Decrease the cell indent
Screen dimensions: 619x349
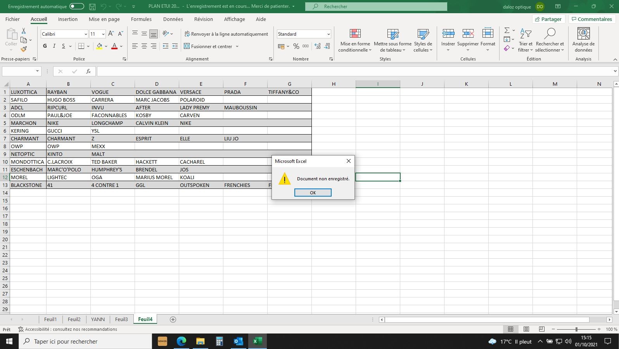click(166, 46)
